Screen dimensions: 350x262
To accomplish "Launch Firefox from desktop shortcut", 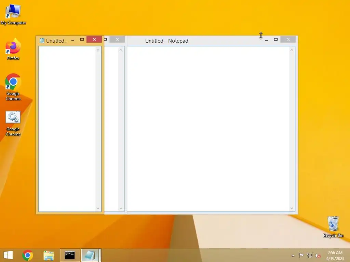I will coord(13,49).
